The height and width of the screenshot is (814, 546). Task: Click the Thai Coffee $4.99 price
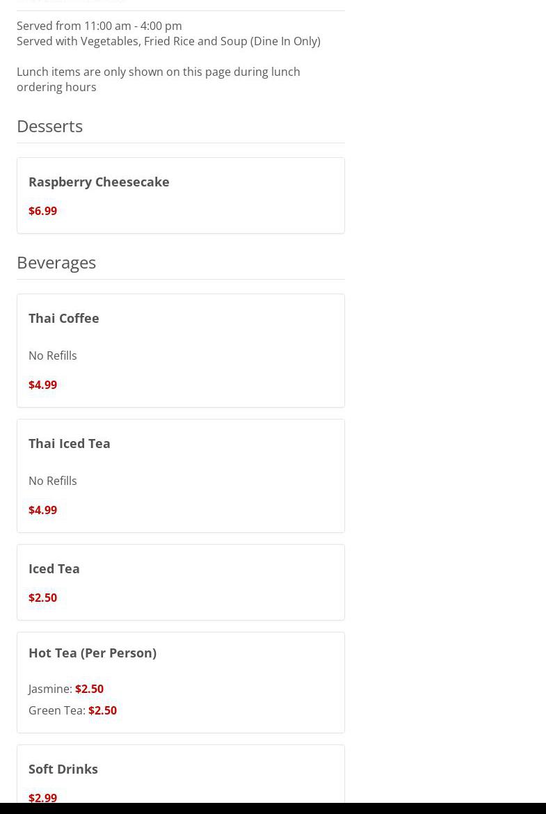coord(42,385)
